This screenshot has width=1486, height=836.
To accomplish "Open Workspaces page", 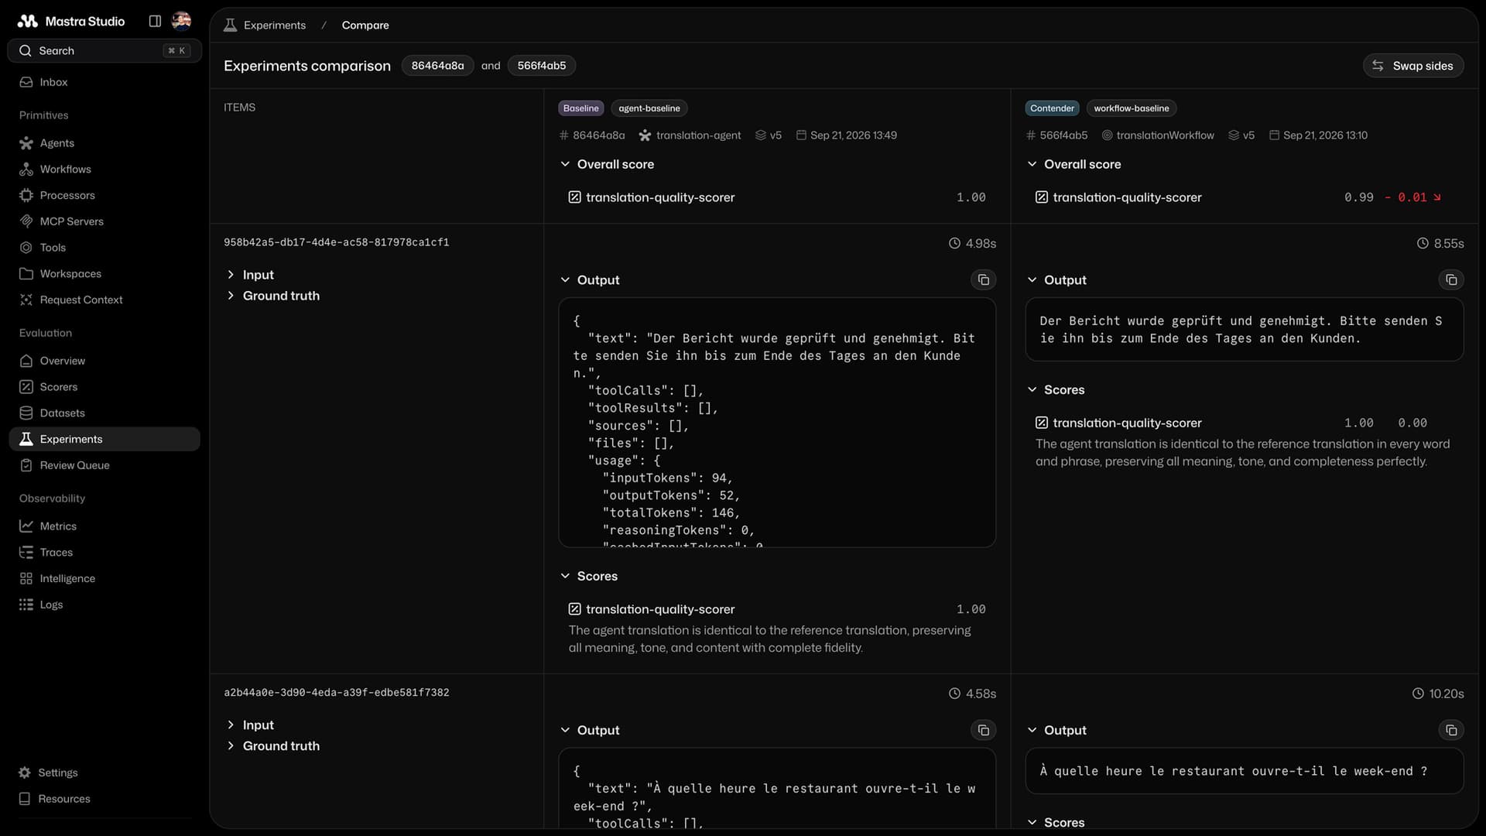I will click(x=104, y=273).
